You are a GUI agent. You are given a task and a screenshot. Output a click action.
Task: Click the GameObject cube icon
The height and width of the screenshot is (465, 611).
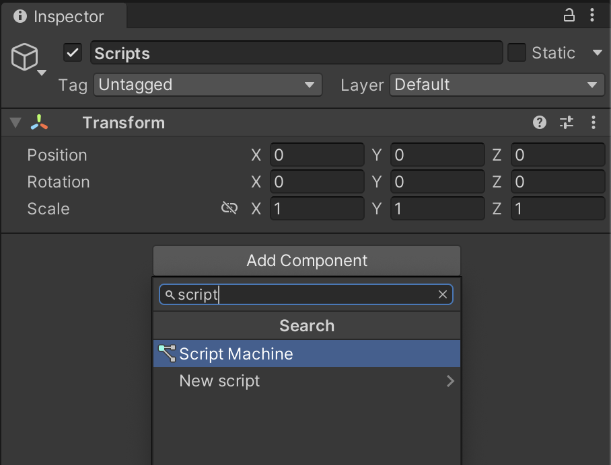tap(24, 57)
